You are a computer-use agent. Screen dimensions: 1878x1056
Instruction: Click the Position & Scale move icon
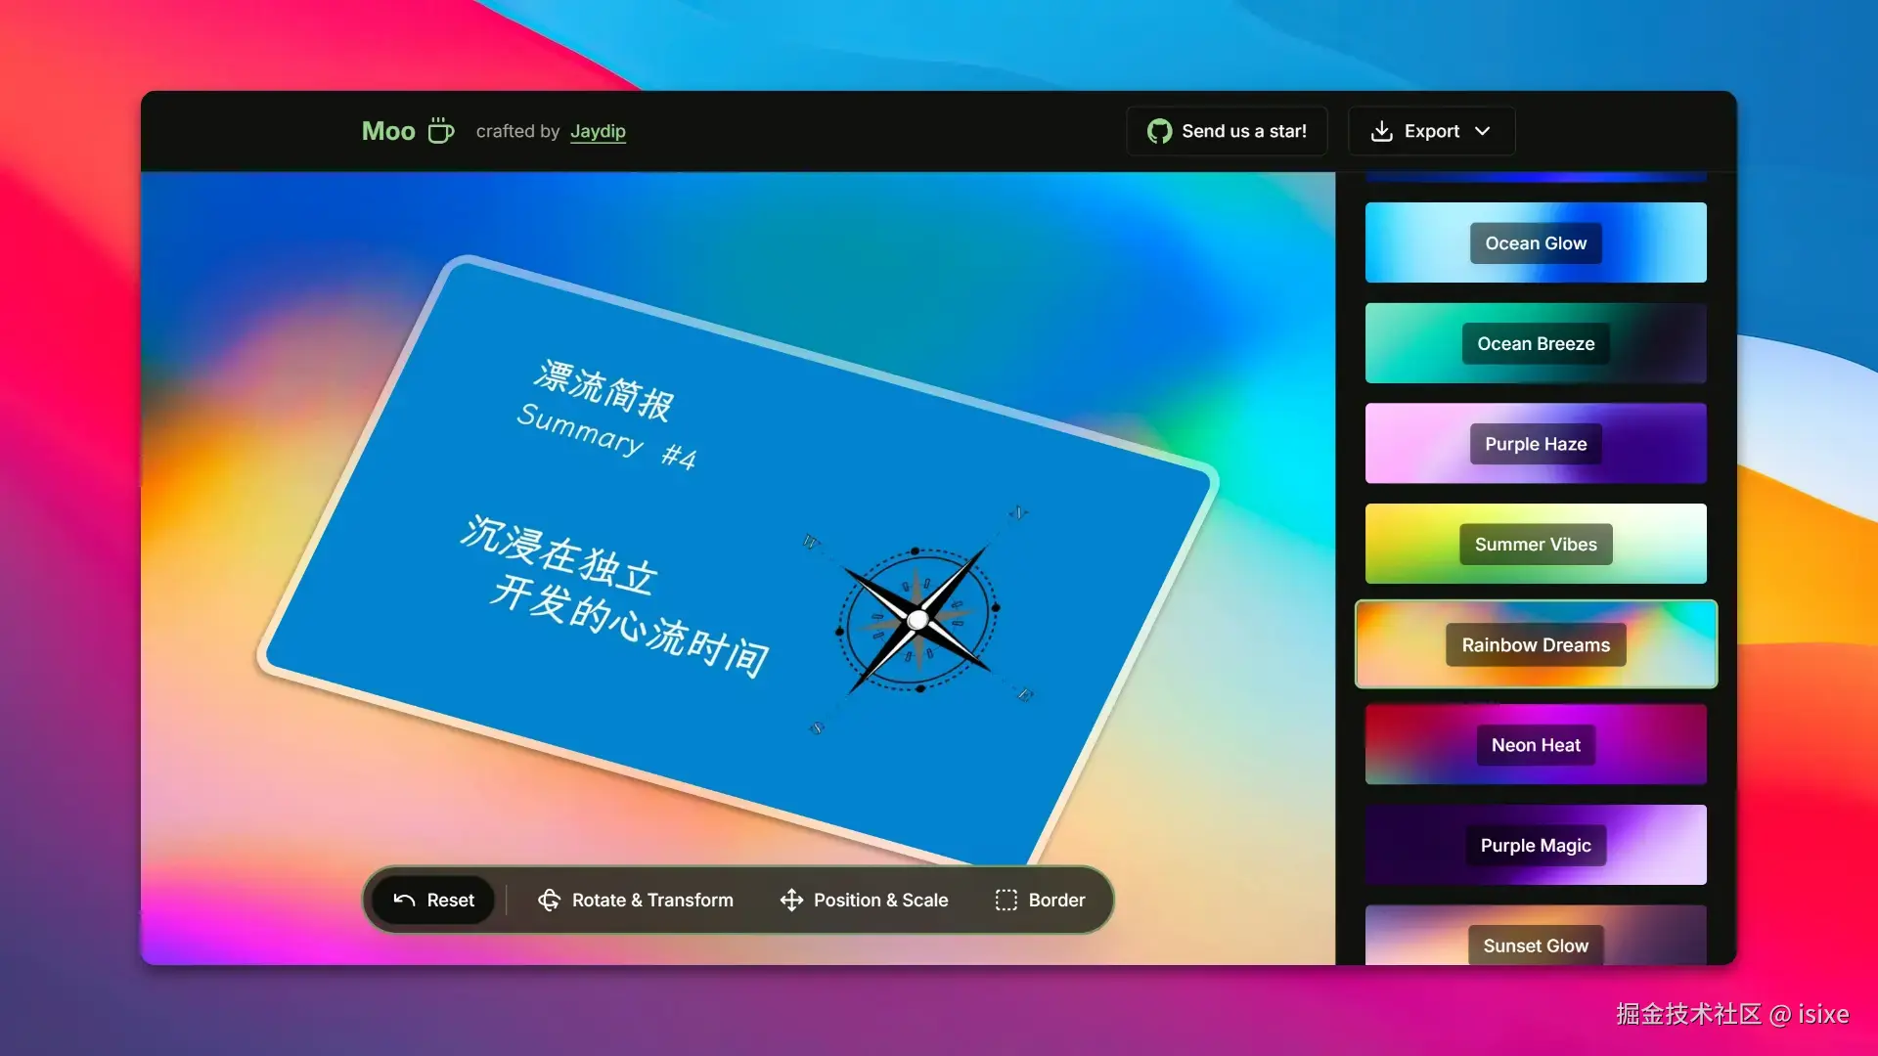[791, 900]
